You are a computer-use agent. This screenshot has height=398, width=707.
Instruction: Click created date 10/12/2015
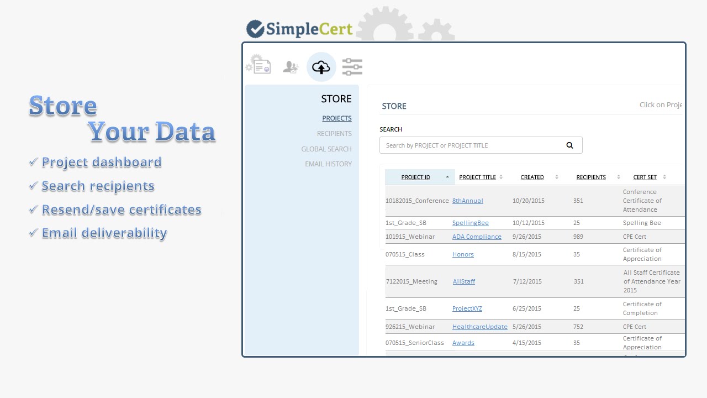(x=529, y=223)
